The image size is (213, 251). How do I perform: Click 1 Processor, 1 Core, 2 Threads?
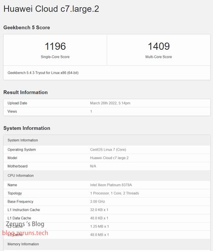click(x=115, y=193)
